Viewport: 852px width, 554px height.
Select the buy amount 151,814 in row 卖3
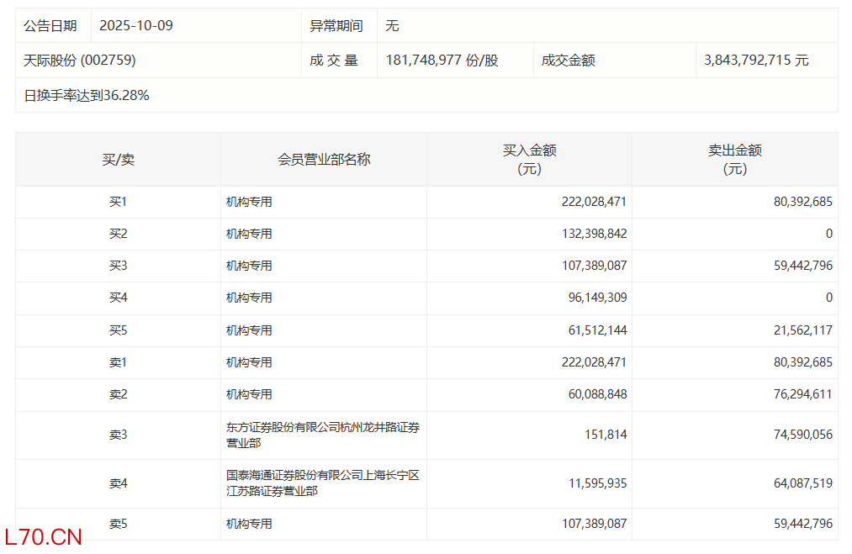pyautogui.click(x=606, y=435)
